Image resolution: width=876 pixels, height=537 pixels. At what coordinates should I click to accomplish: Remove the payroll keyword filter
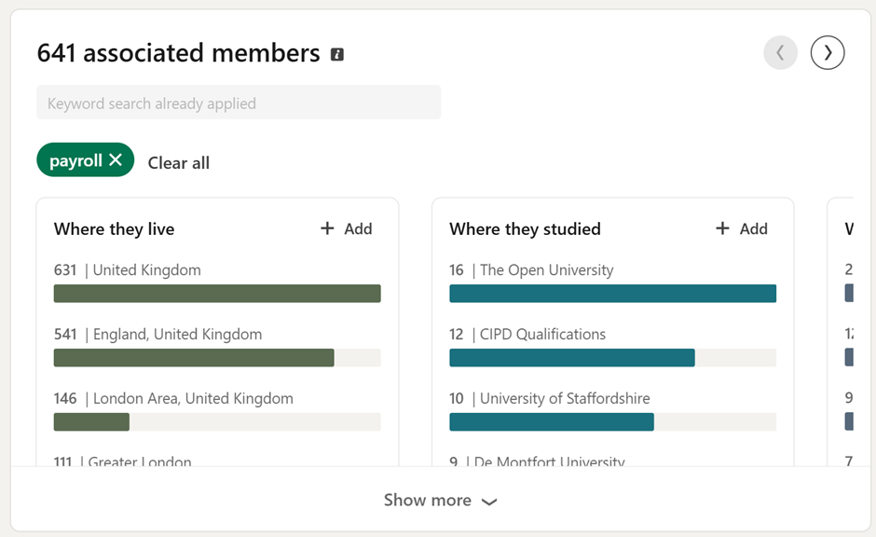click(116, 160)
